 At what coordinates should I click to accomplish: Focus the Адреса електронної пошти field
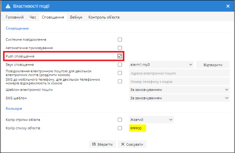pos(179,73)
